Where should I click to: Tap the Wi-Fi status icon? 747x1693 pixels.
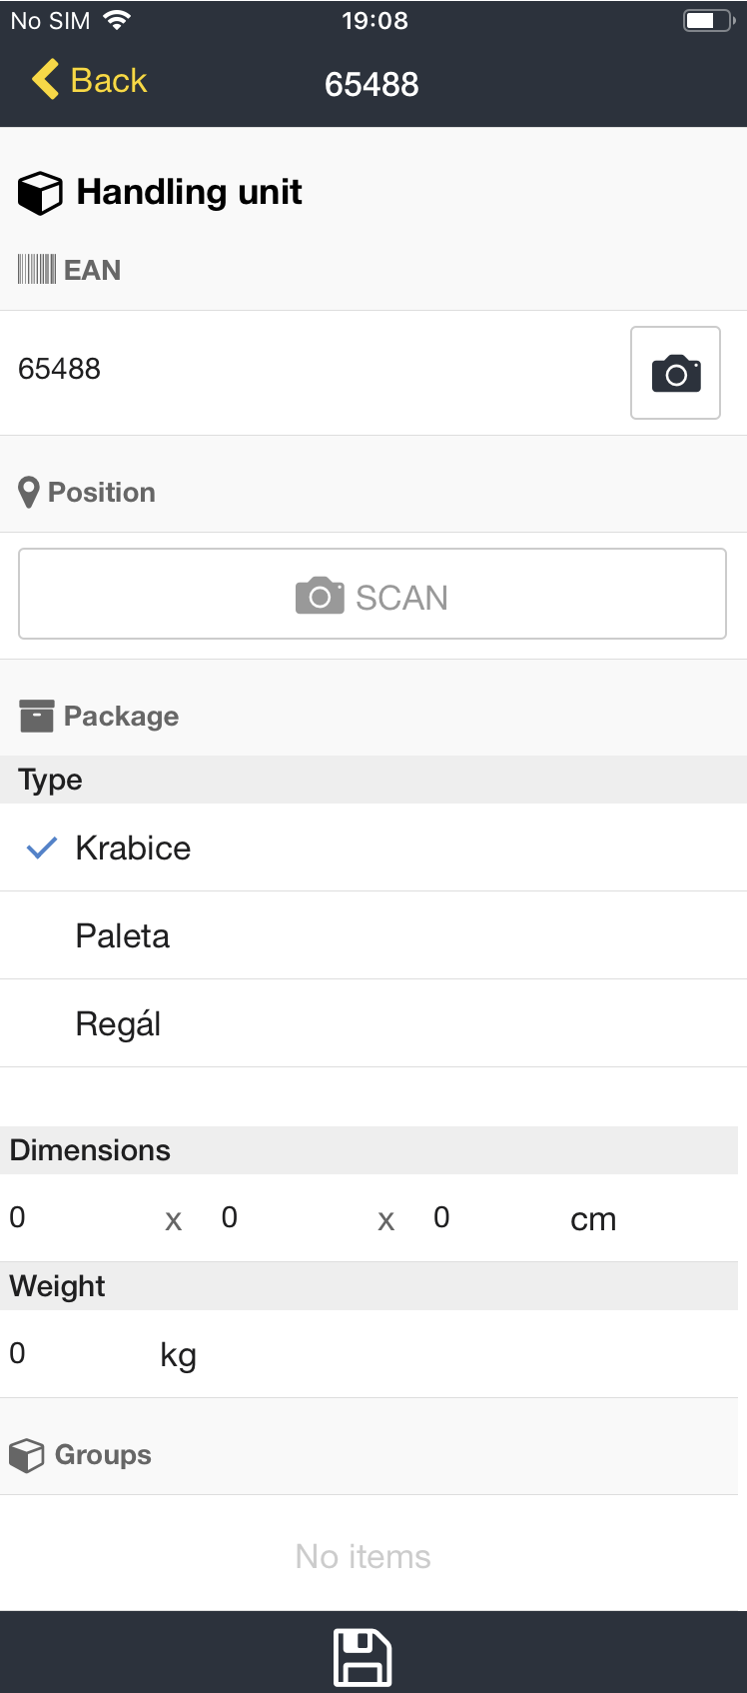(x=118, y=21)
